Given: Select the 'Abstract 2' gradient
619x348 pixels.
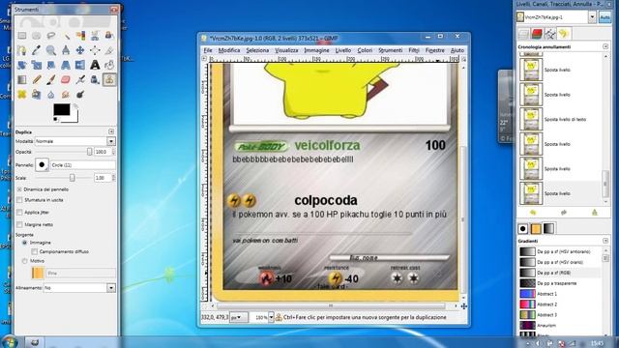Looking at the screenshot, I should (560, 304).
